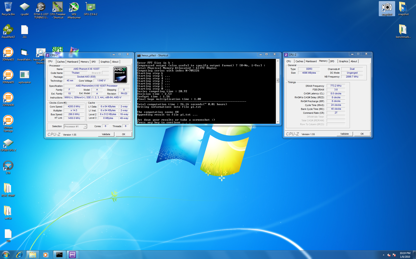416x259 pixels.
Task: Open the Recycle Bin desktop icon
Action: (x=8, y=9)
